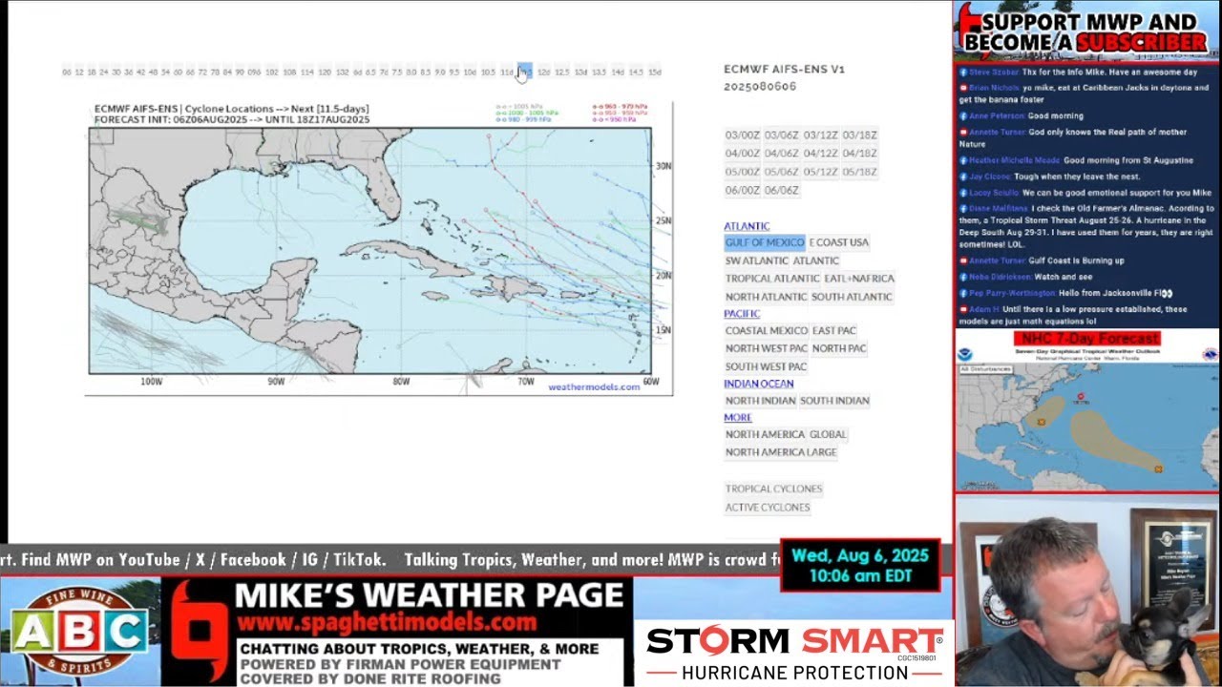Load the 03/18Z model run
1222x687 pixels.
pyautogui.click(x=859, y=135)
